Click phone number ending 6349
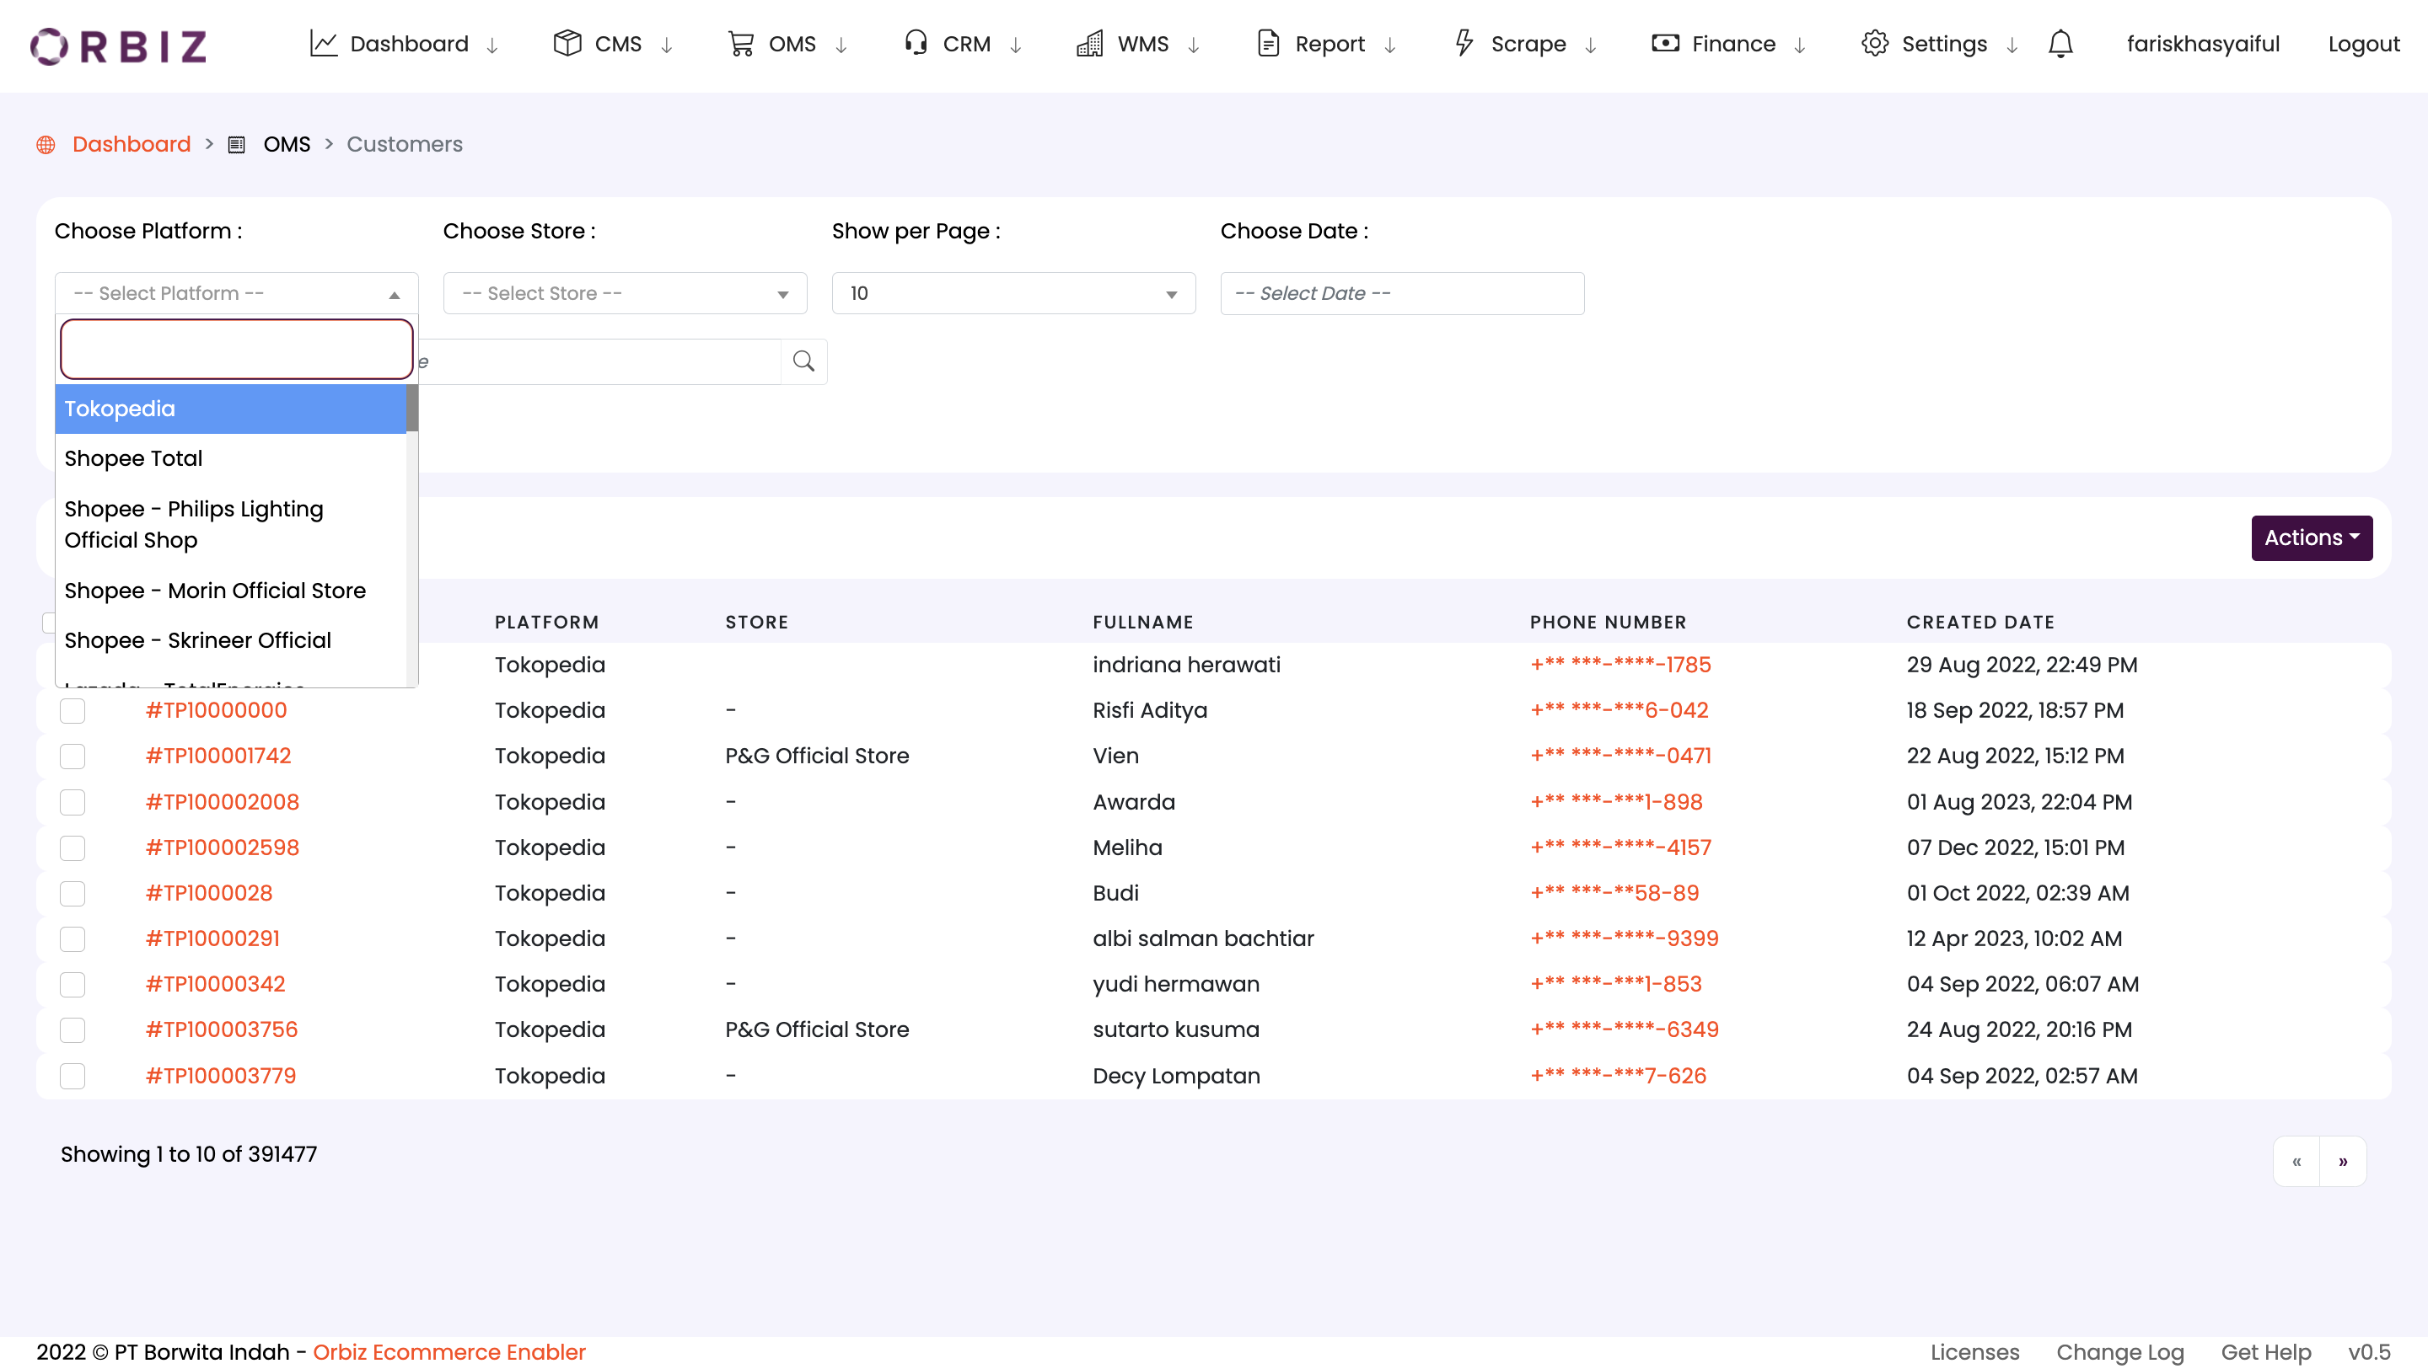The height and width of the screenshot is (1369, 2428). (x=1624, y=1029)
